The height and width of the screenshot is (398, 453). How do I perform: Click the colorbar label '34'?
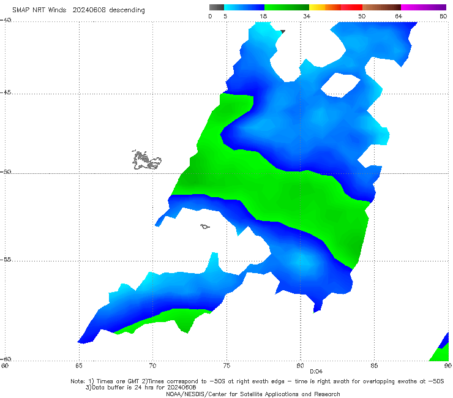[307, 17]
